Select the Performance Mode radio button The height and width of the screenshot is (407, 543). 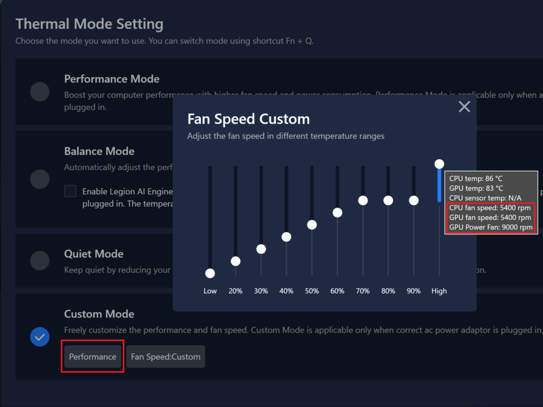[40, 92]
